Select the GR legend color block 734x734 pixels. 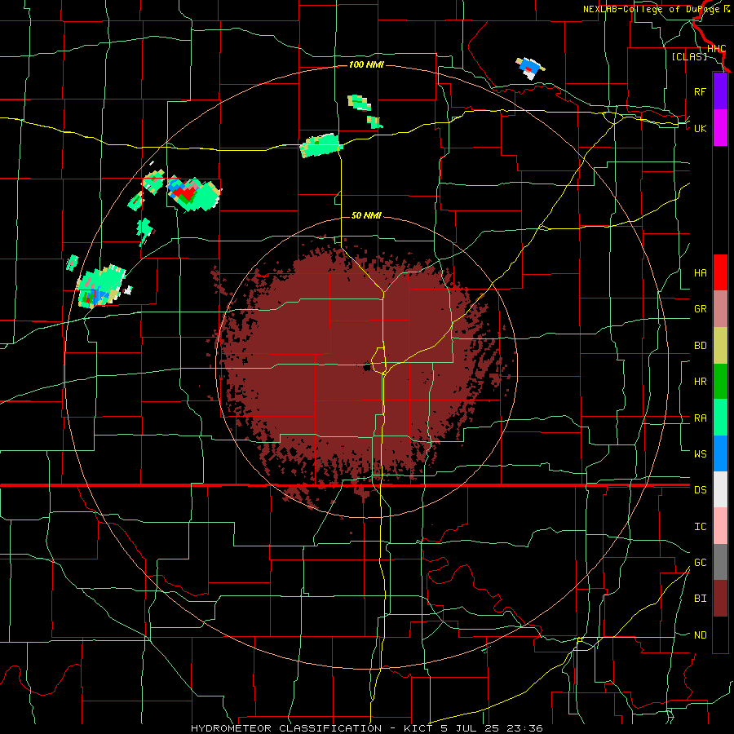click(x=720, y=309)
